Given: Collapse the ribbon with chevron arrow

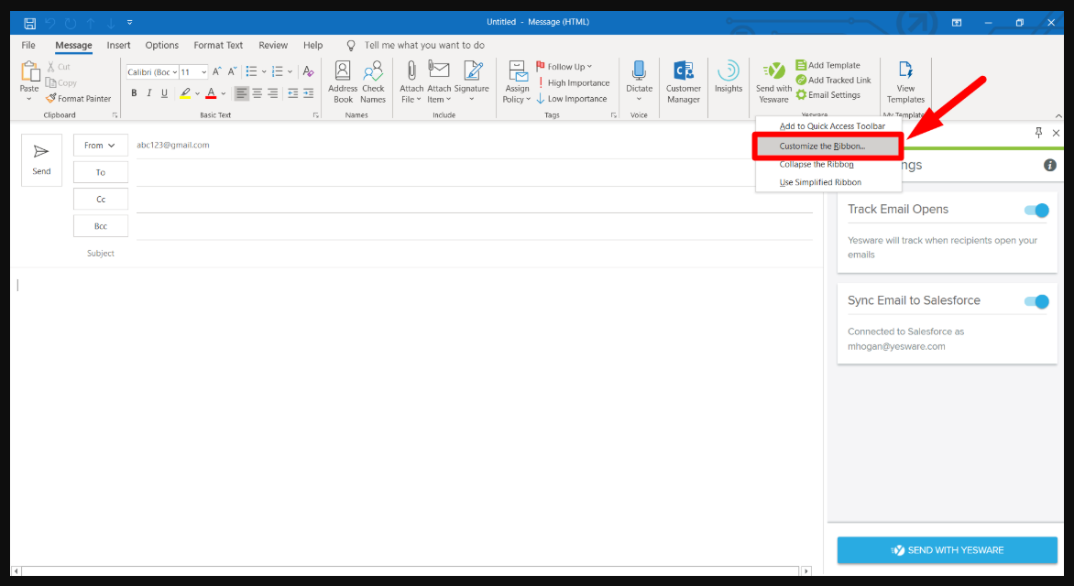Looking at the screenshot, I should click(x=1058, y=115).
